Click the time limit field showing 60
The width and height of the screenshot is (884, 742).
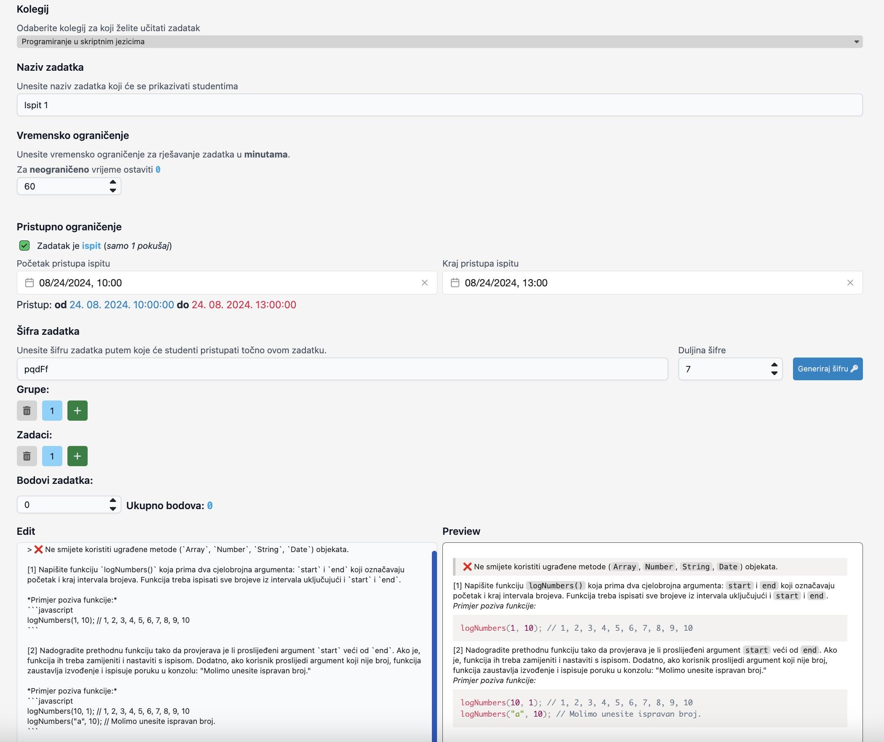[69, 186]
